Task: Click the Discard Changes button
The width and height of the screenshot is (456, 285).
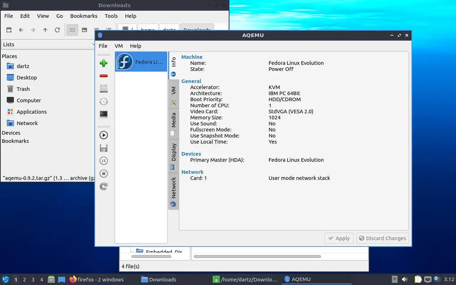Action: coord(383,238)
